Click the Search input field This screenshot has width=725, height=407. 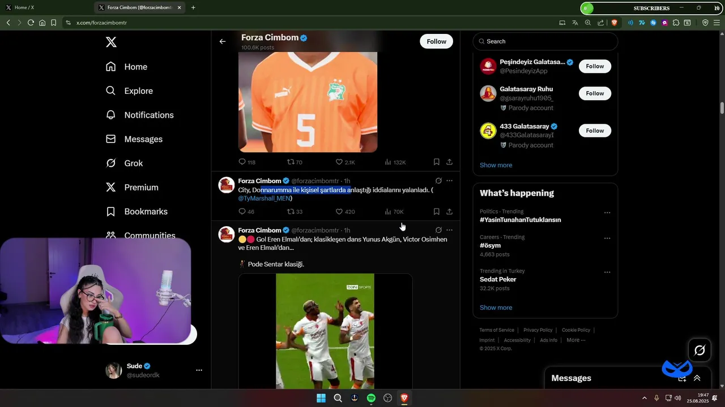[545, 41]
